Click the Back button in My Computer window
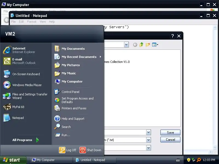219x164 pixels. (x=6, y=20)
